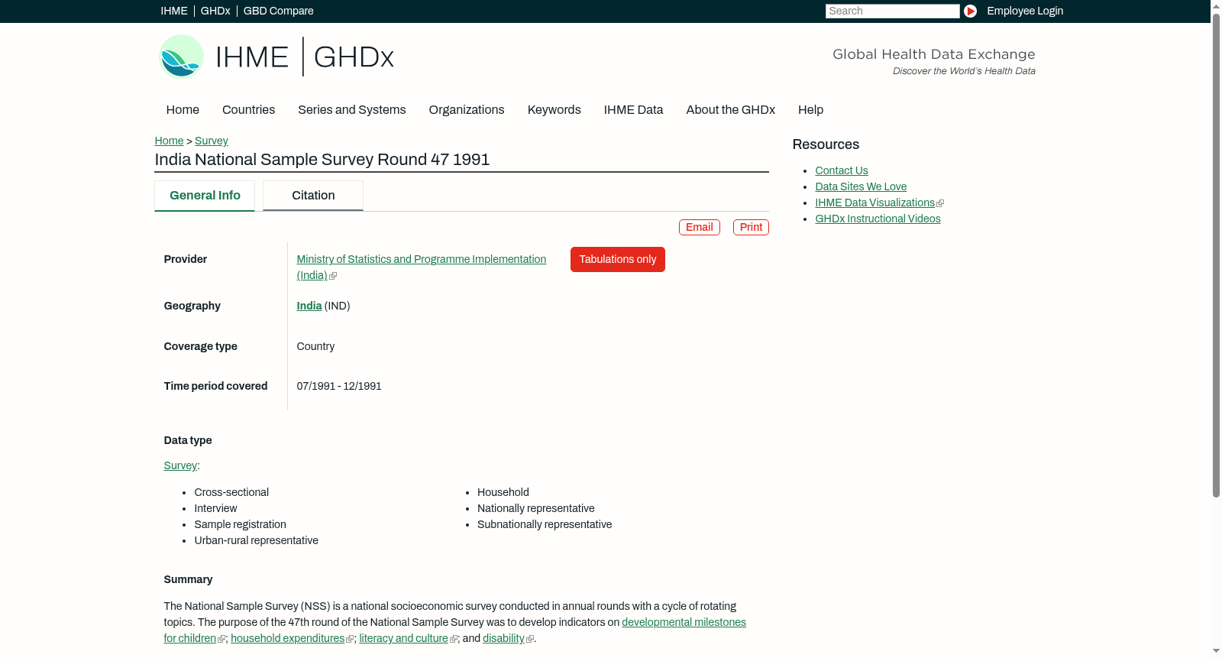Open the IHME Data menu
1222x658 pixels.
(633, 110)
